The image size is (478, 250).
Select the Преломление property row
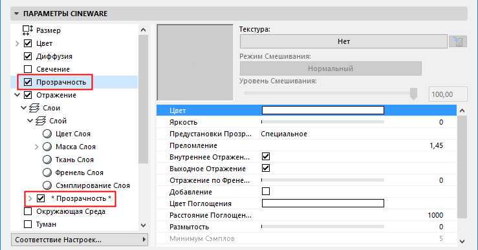pos(307,145)
